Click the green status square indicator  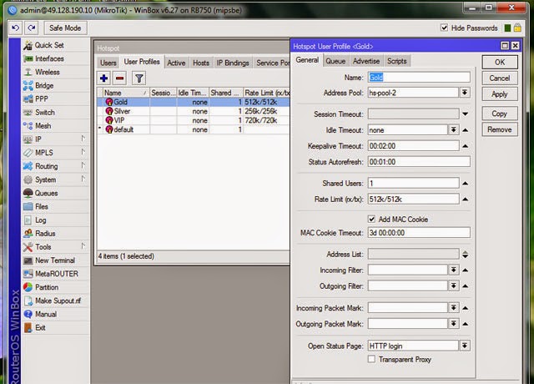pyautogui.click(x=507, y=28)
